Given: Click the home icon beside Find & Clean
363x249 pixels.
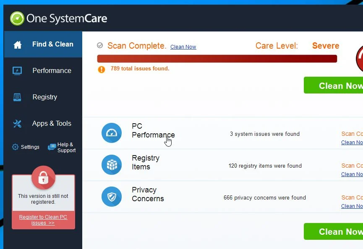Looking at the screenshot, I should (x=18, y=44).
